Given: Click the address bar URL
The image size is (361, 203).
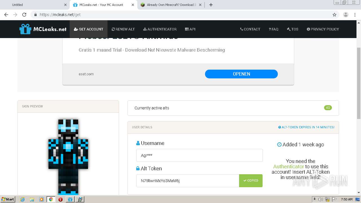Looking at the screenshot, I should (x=60, y=15).
